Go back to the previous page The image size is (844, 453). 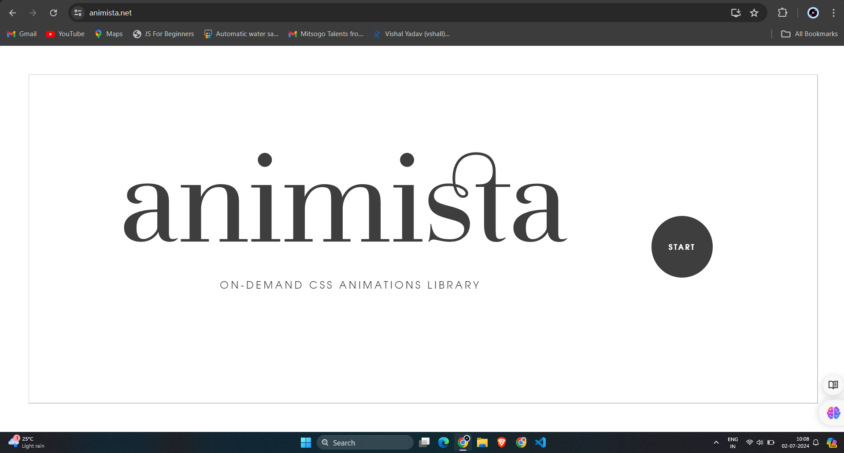click(13, 13)
